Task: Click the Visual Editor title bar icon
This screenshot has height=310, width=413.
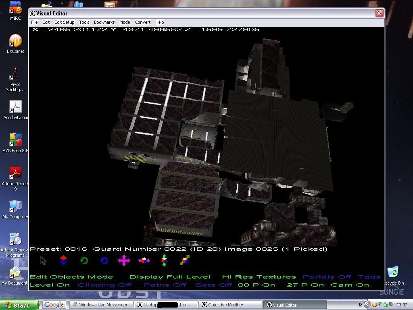Action: coord(32,13)
